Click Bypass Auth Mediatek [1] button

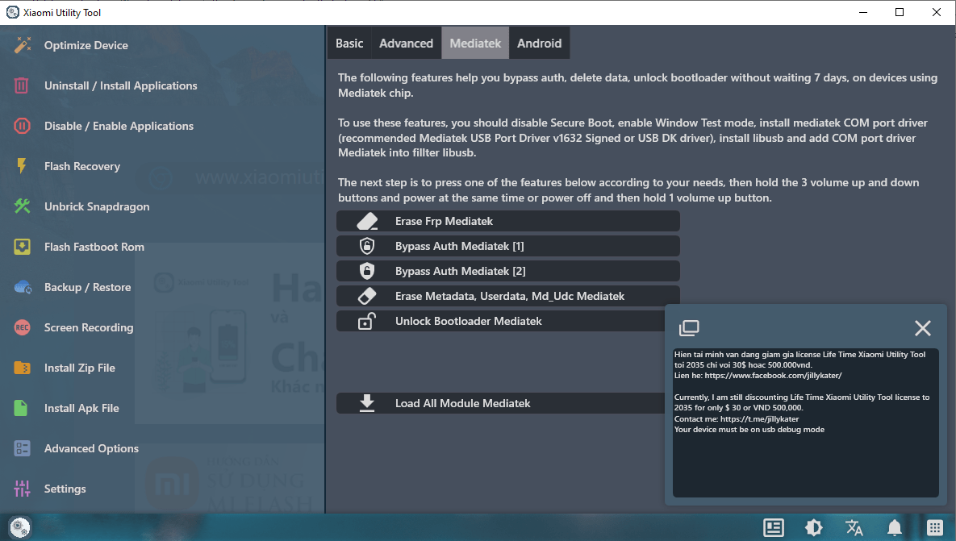click(x=507, y=246)
